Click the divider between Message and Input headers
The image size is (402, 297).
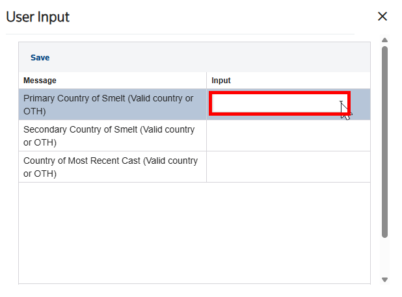tap(206, 81)
